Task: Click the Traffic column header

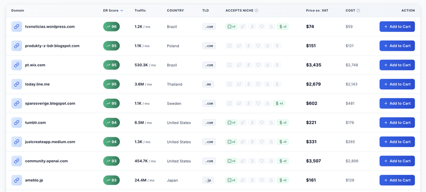Action: tap(140, 11)
